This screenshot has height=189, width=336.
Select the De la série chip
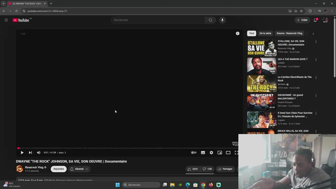pos(265,33)
